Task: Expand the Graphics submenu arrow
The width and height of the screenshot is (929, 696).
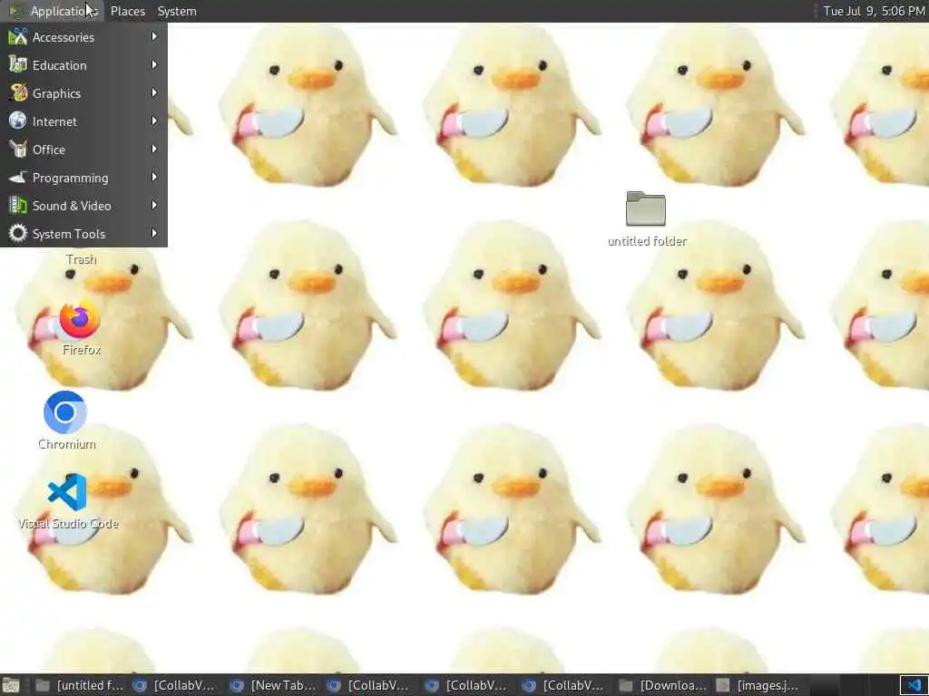Action: click(154, 93)
